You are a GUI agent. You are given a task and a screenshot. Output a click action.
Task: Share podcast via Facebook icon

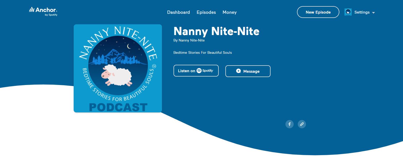click(290, 124)
